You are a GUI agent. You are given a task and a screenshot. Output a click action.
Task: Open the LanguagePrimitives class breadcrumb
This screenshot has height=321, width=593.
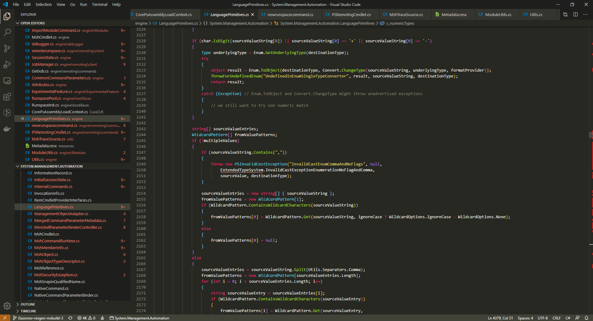(x=324, y=23)
